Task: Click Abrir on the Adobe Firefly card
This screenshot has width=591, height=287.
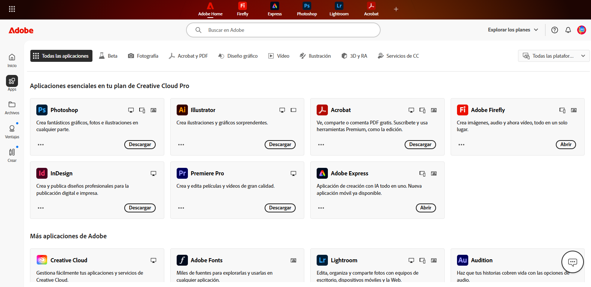Action: pos(566,145)
